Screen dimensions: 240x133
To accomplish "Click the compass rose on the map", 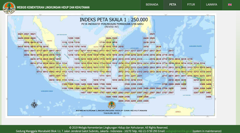I will click(34, 104).
